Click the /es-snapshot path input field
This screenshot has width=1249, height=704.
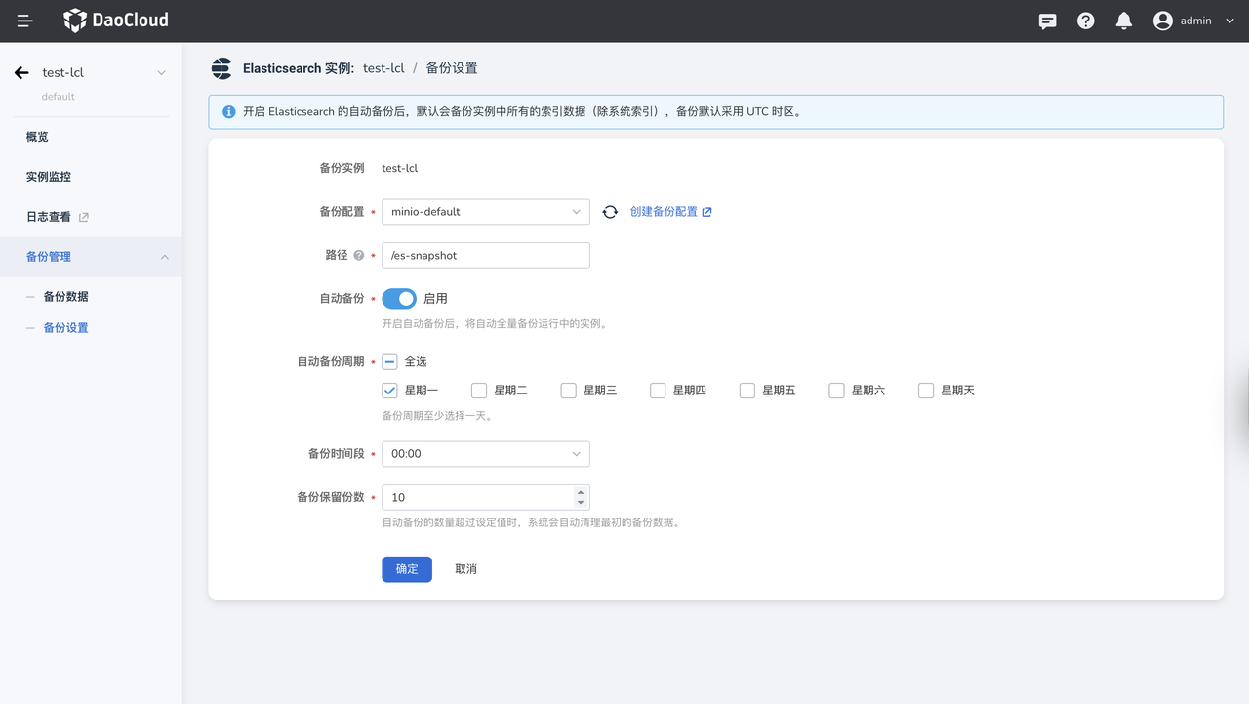485,256
